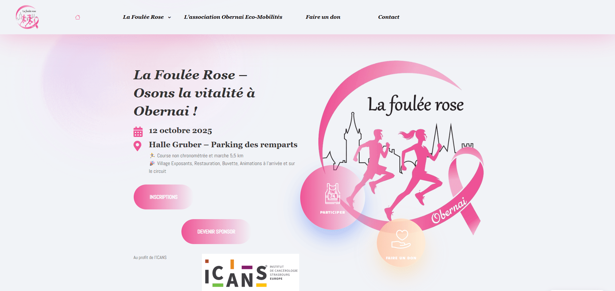The width and height of the screenshot is (615, 291).
Task: Go to homepage via the house icon
Action: (78, 17)
